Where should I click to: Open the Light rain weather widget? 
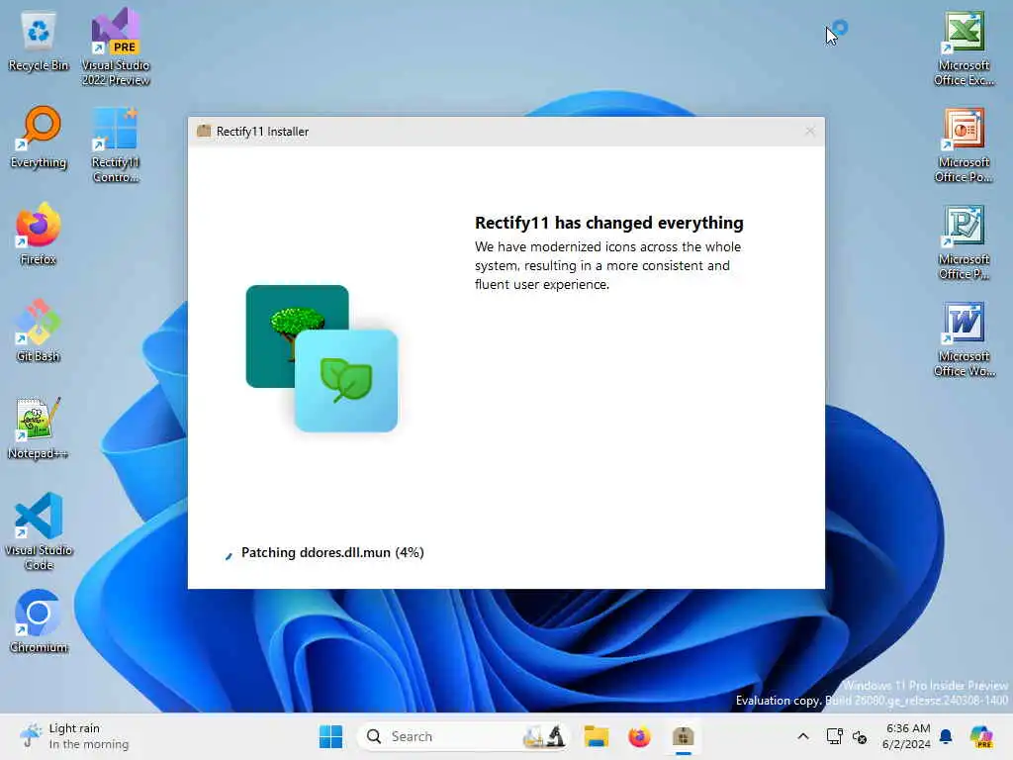[74, 736]
